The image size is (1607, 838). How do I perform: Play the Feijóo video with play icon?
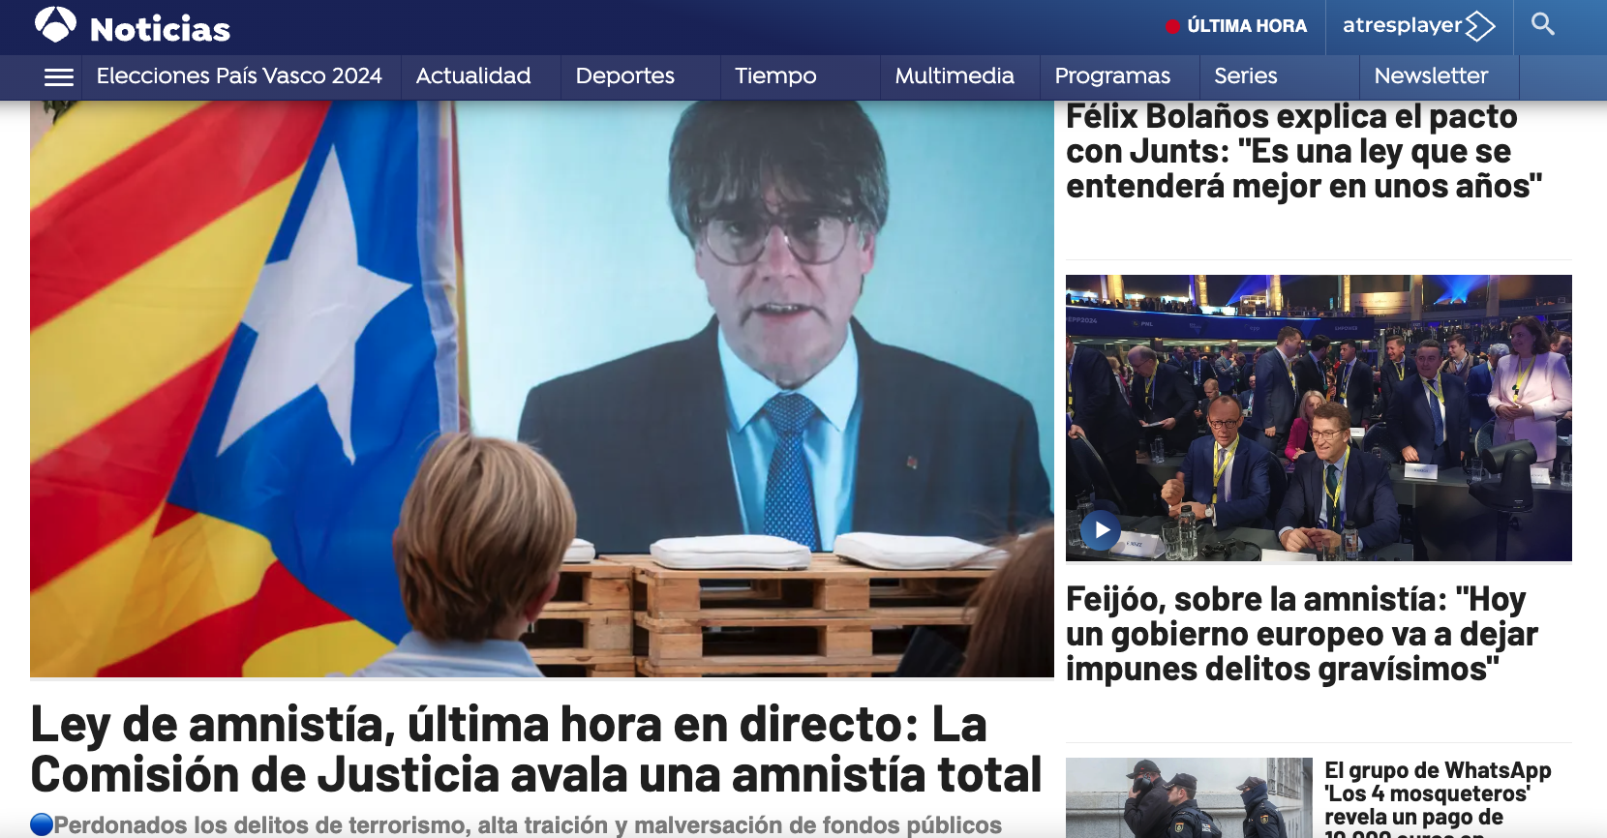tap(1101, 529)
